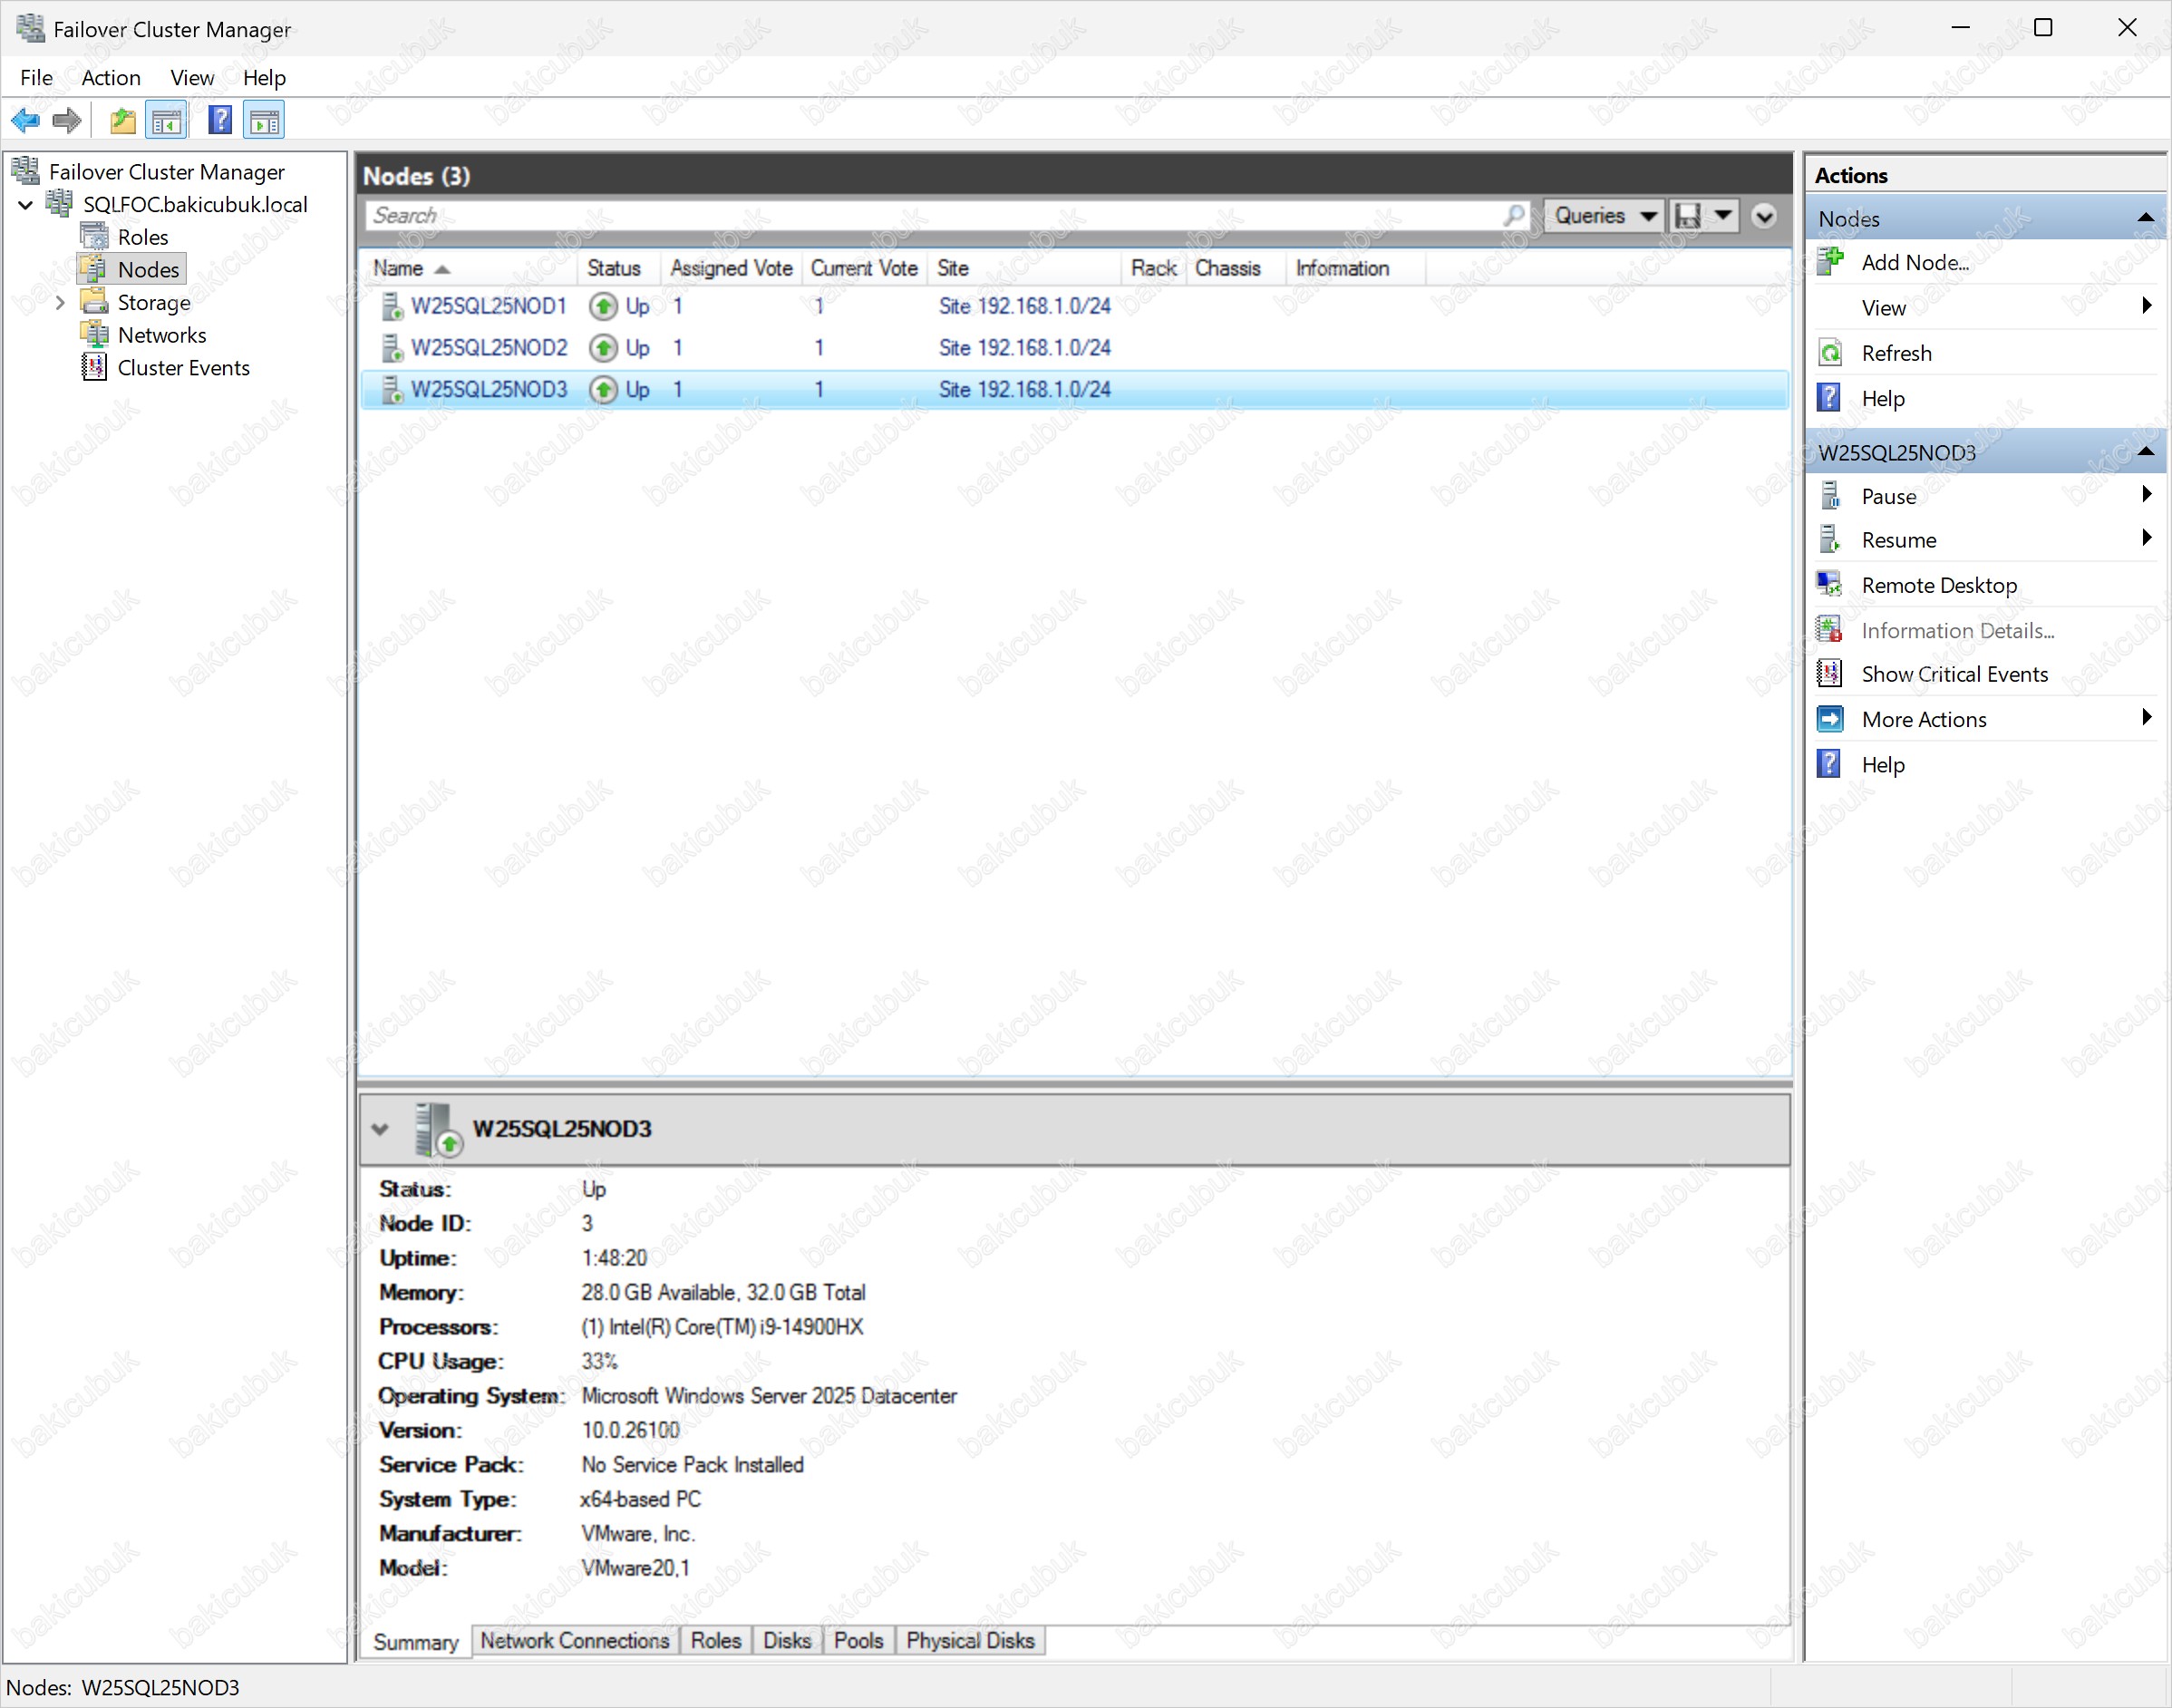
Task: Click the Show/Hide Console Tree toolbar icon
Action: coord(166,121)
